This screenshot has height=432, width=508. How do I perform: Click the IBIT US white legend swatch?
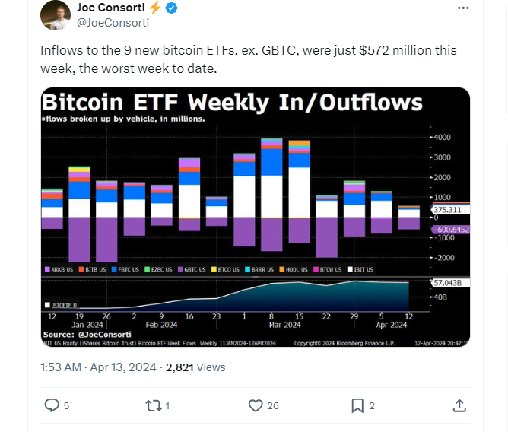click(350, 269)
